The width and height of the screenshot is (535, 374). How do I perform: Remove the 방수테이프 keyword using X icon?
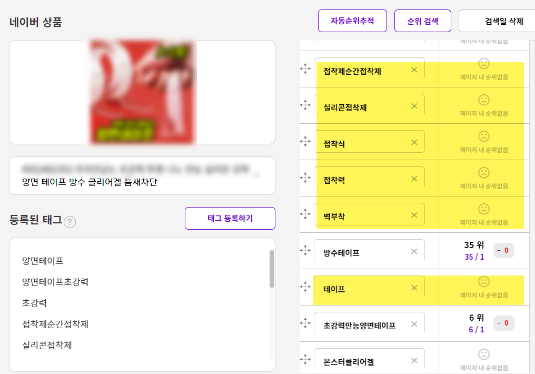[x=414, y=251]
